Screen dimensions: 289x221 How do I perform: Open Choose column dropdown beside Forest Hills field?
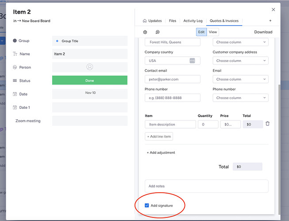240,42
